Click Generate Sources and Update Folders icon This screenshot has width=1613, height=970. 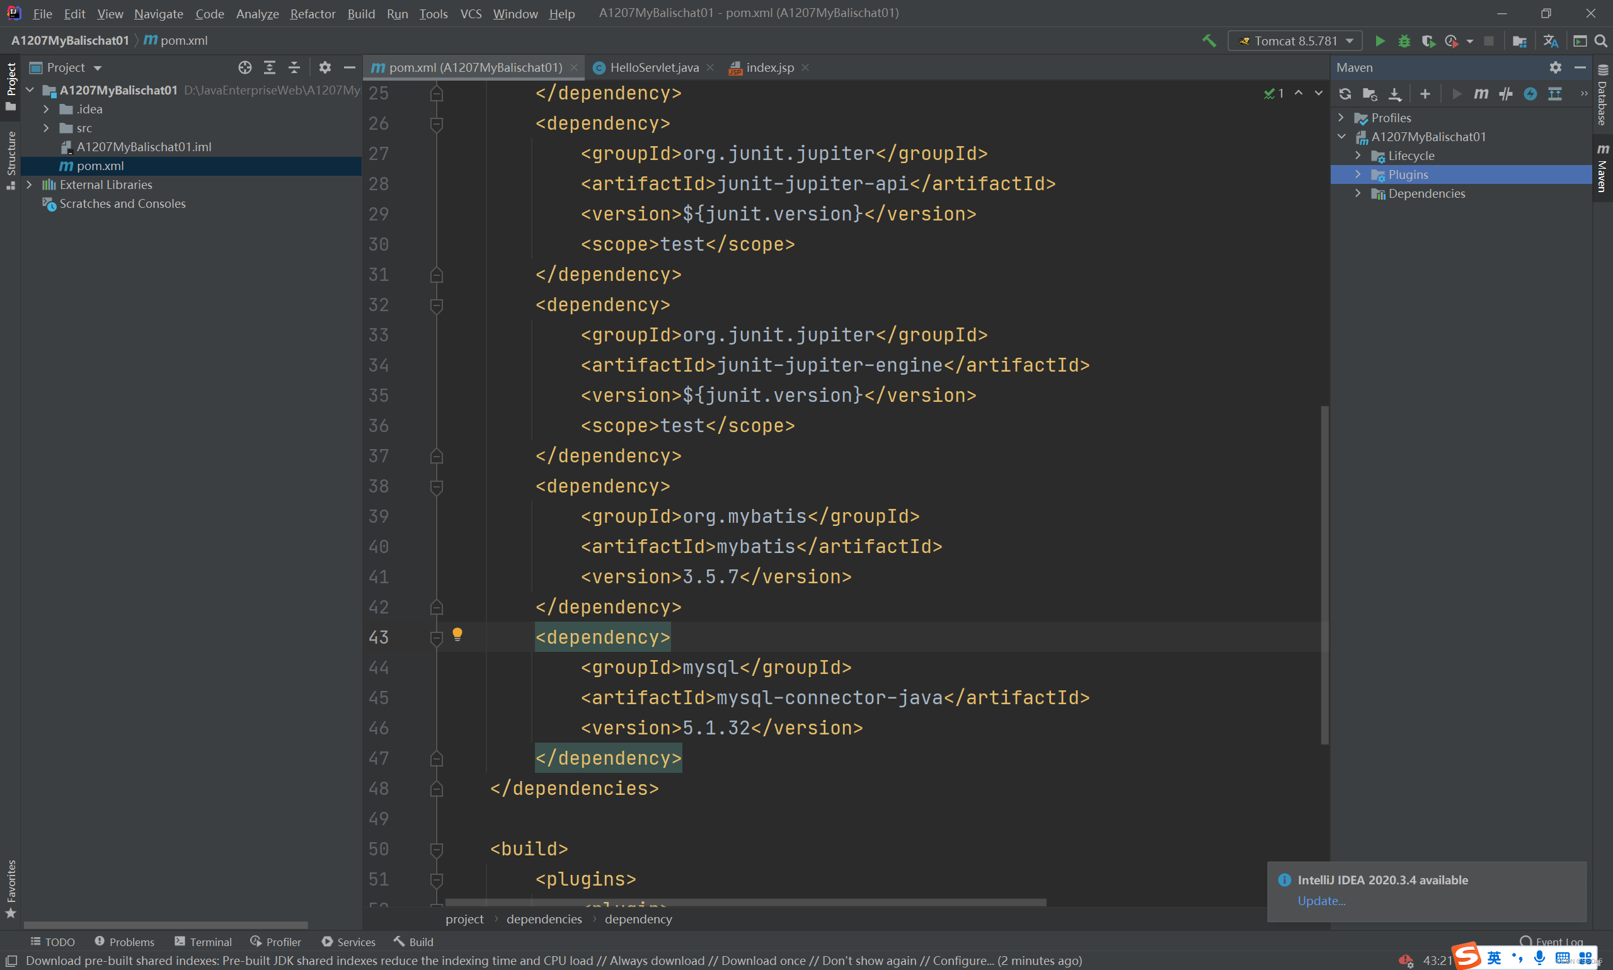point(1370,93)
